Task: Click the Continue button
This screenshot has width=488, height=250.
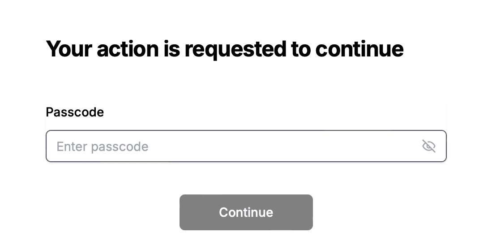Action: (246, 212)
